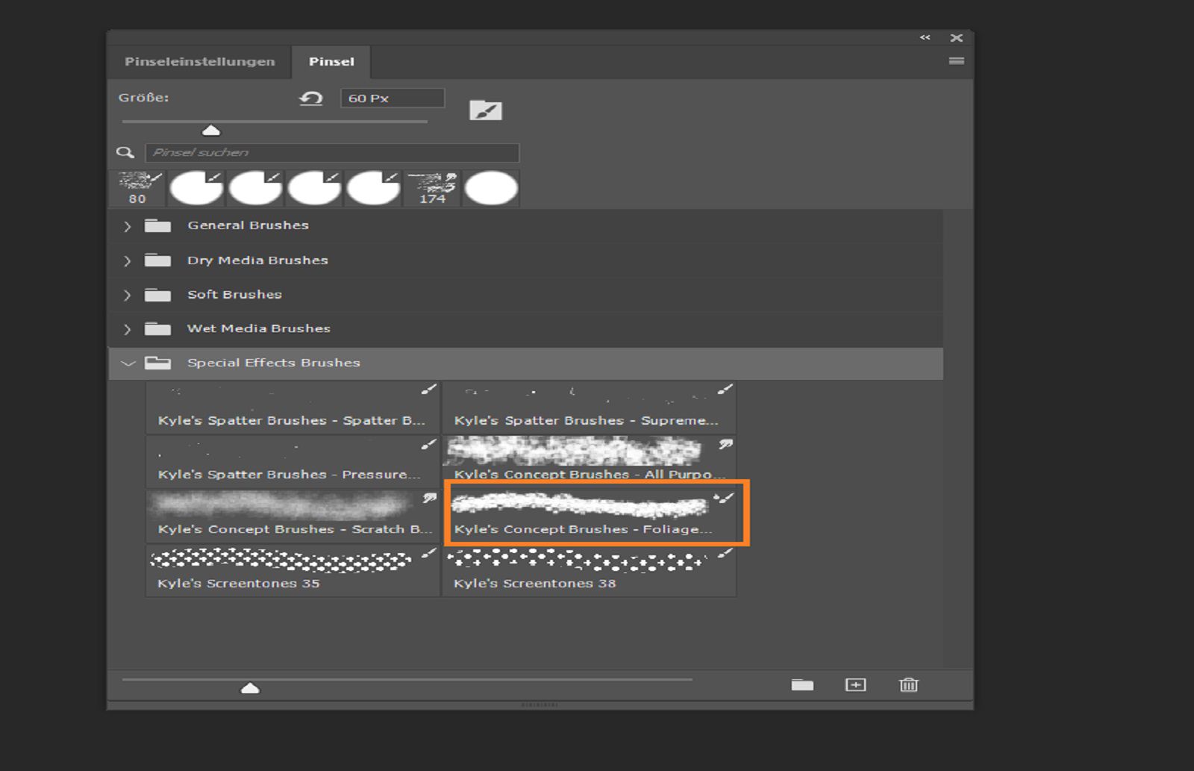
Task: Click the magnifier search icon
Action: pos(125,153)
